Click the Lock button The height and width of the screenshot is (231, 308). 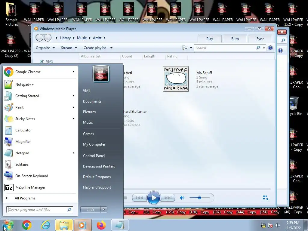(x=90, y=210)
